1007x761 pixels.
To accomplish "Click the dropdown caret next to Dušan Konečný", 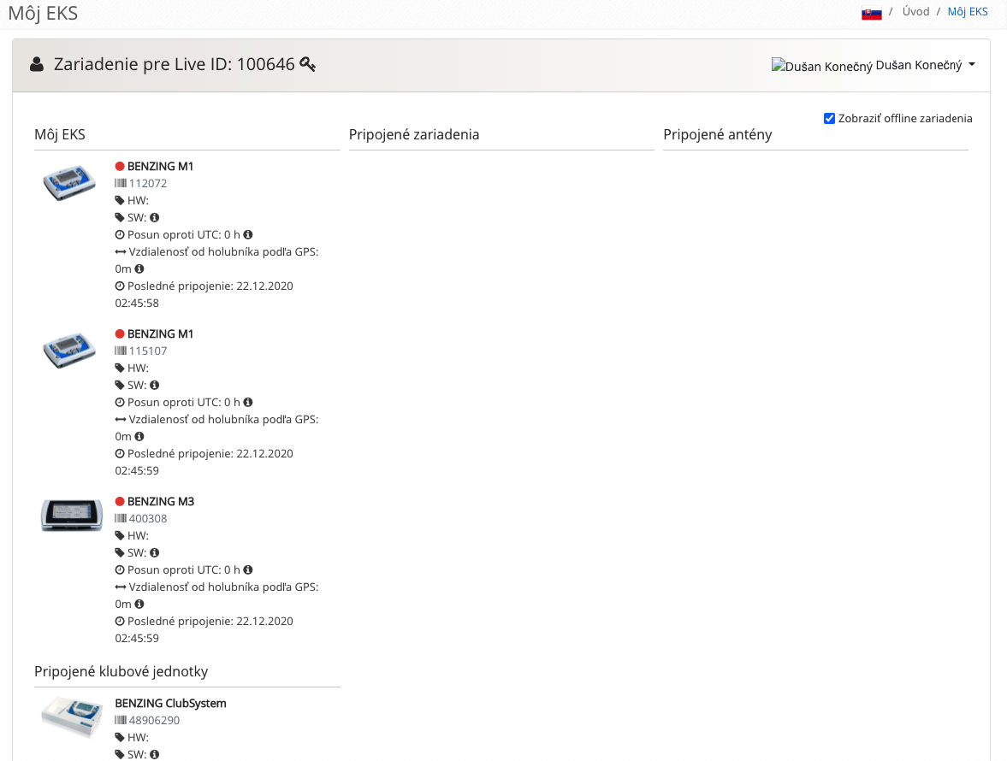I will click(972, 65).
